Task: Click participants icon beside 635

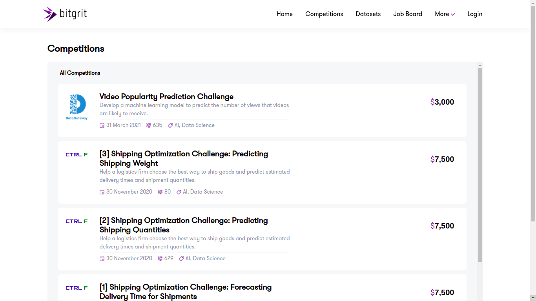Action: tap(149, 125)
